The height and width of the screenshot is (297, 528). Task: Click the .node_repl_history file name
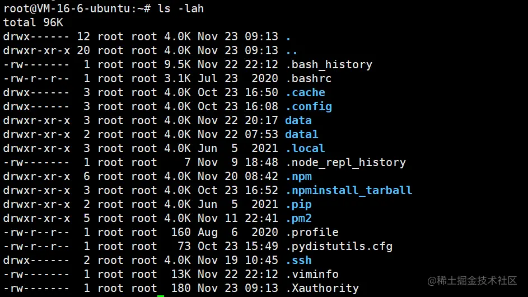(345, 163)
